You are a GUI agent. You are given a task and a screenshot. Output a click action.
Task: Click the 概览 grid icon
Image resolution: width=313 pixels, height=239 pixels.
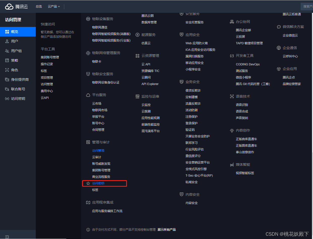point(7,32)
